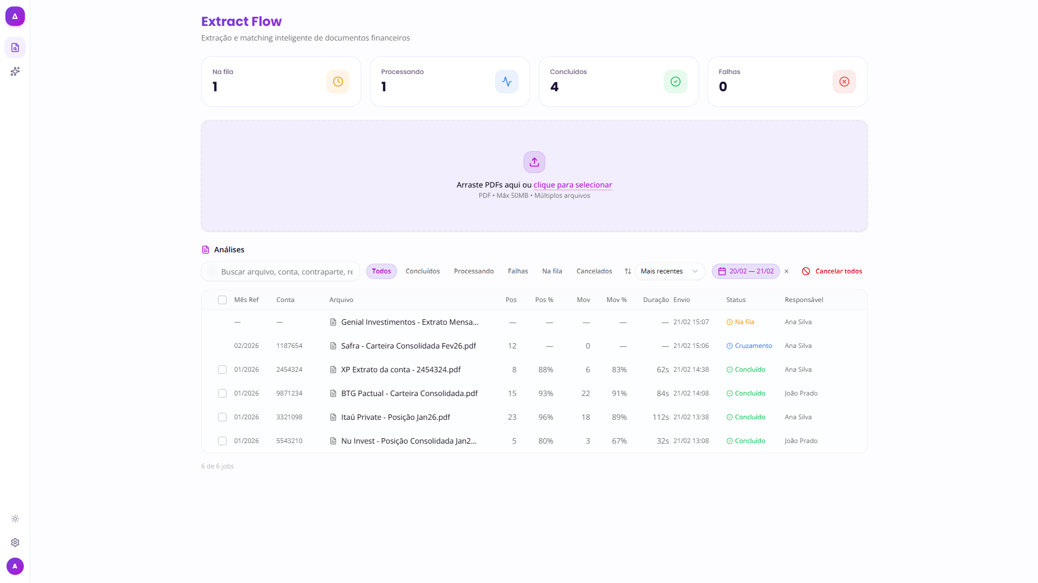Screen dimensions: 1038x583
Task: Click the upload icon in drop zone
Action: [x=534, y=162]
